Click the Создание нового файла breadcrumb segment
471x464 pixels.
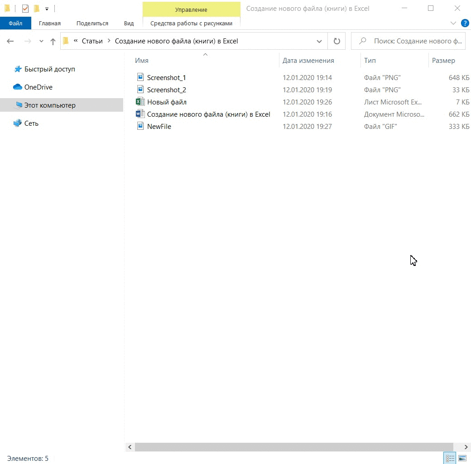(x=176, y=41)
